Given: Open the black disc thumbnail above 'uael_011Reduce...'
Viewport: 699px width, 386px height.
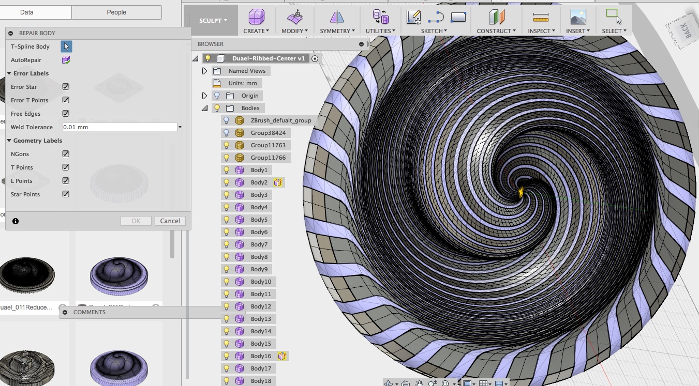Looking at the screenshot, I should pyautogui.click(x=26, y=275).
